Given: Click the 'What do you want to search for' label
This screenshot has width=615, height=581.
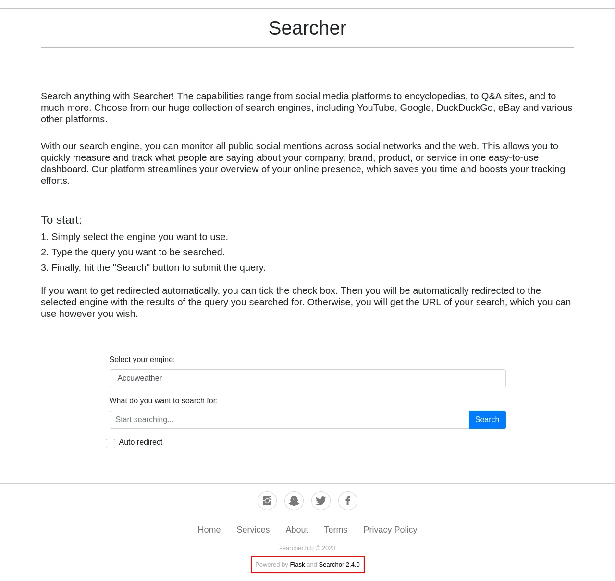Looking at the screenshot, I should pyautogui.click(x=163, y=401).
